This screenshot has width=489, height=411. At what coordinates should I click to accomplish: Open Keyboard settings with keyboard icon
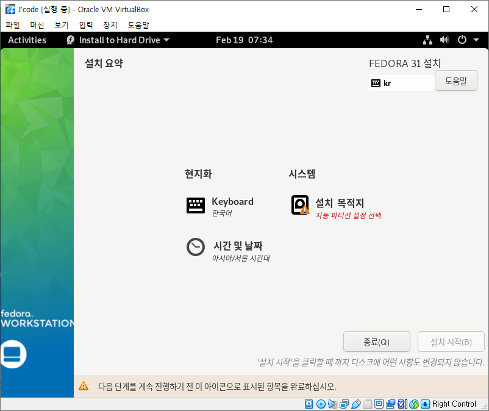(x=196, y=205)
